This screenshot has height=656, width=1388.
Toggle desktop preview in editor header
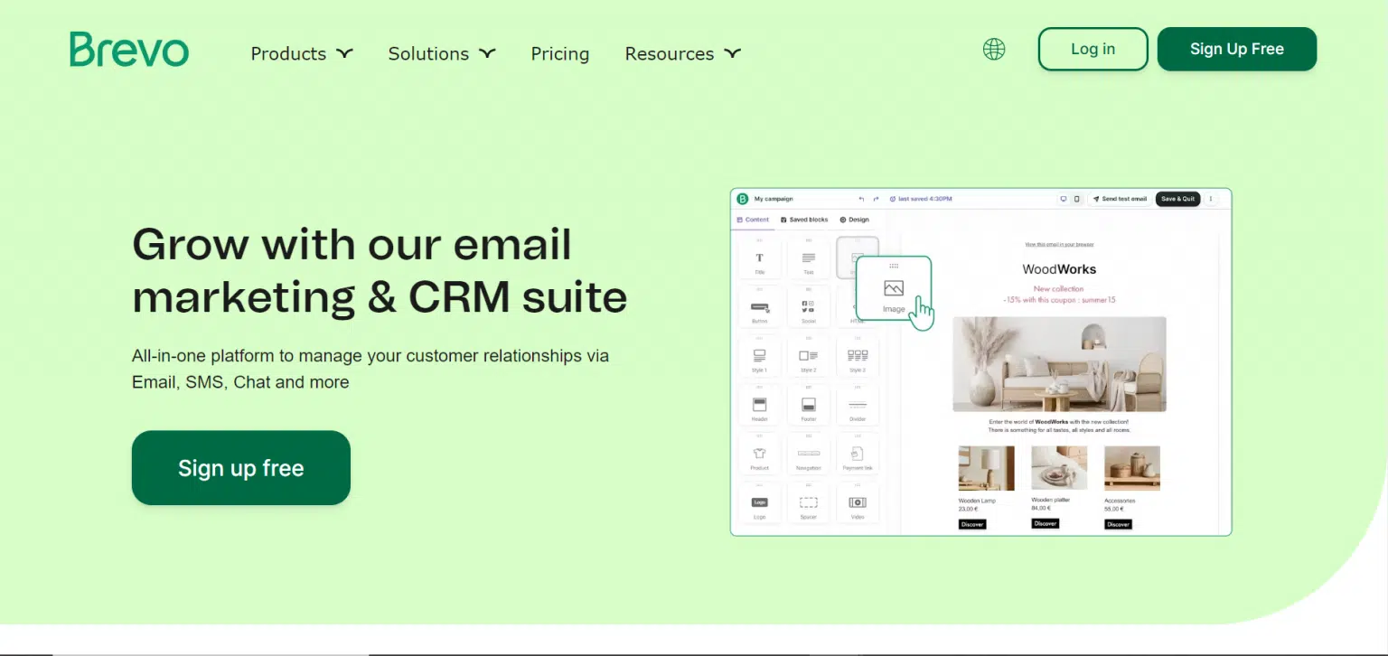pyautogui.click(x=1063, y=199)
